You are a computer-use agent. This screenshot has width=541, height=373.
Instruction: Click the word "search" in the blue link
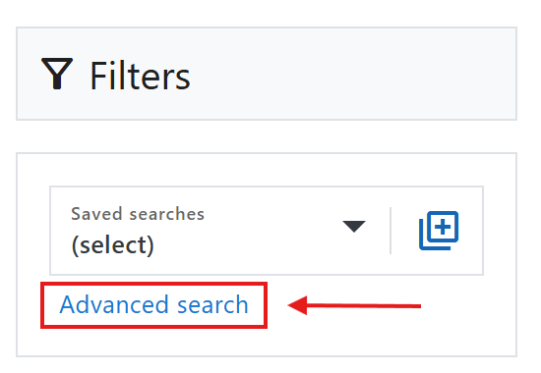pyautogui.click(x=212, y=305)
